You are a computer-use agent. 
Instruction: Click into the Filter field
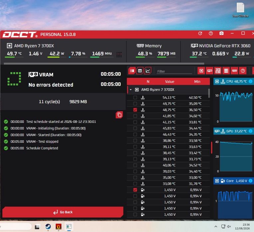tap(174, 71)
